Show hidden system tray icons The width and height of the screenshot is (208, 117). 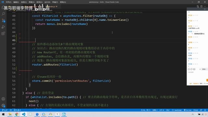(193, 114)
